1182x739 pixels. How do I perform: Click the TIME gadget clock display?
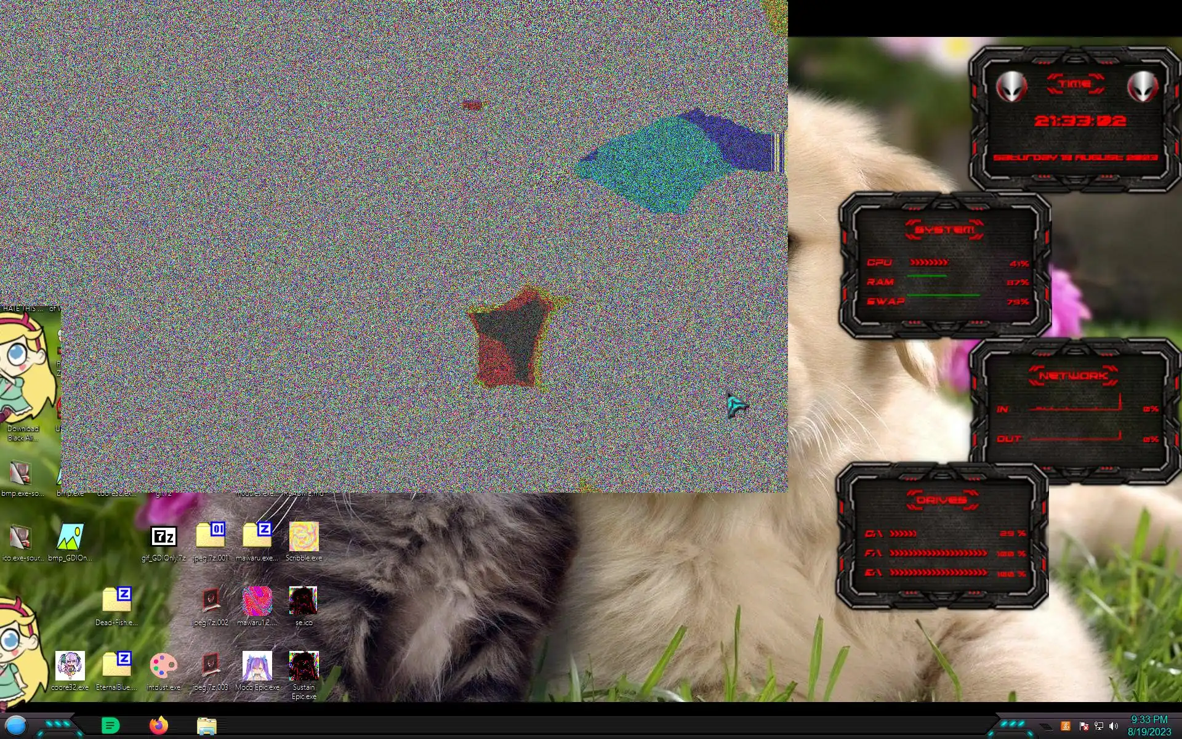click(x=1080, y=121)
